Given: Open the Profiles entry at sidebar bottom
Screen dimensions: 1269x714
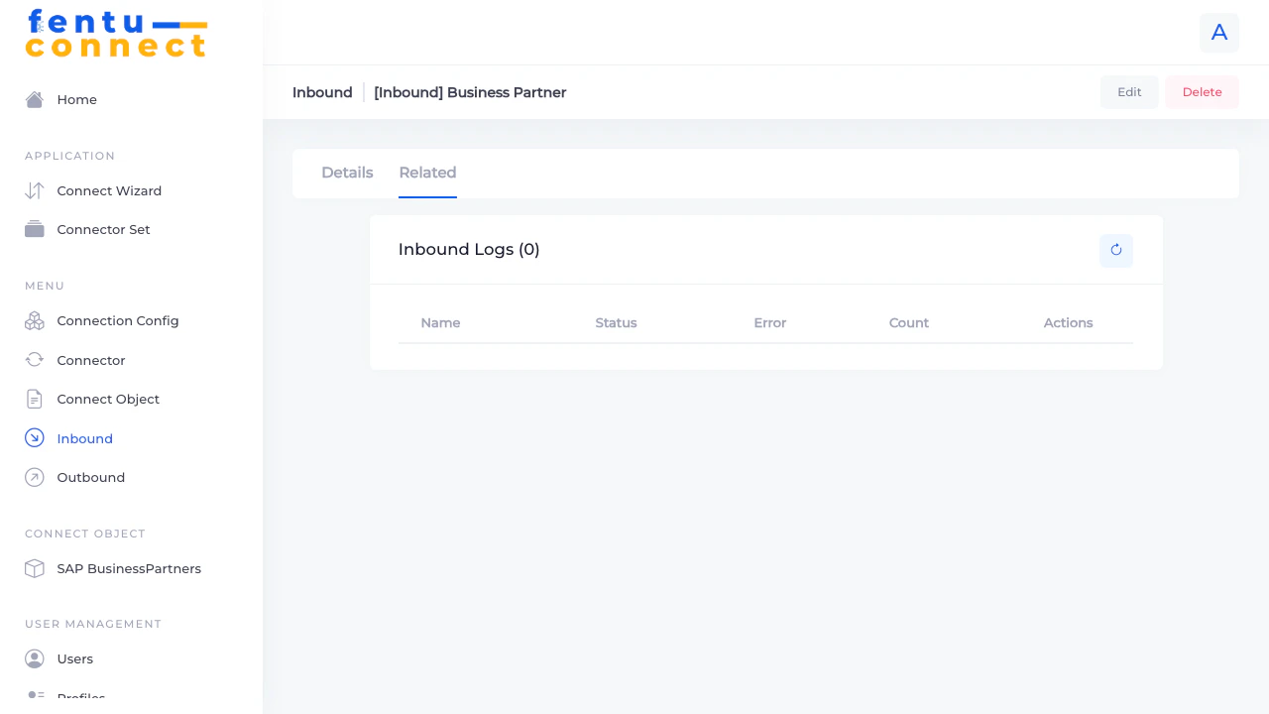Looking at the screenshot, I should coord(81,697).
